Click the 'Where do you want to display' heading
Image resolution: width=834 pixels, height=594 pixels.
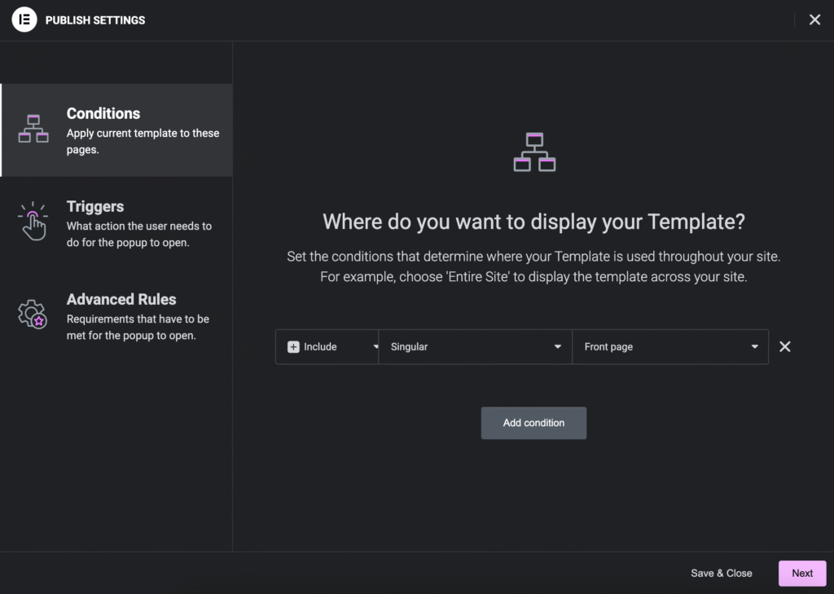pyautogui.click(x=533, y=222)
